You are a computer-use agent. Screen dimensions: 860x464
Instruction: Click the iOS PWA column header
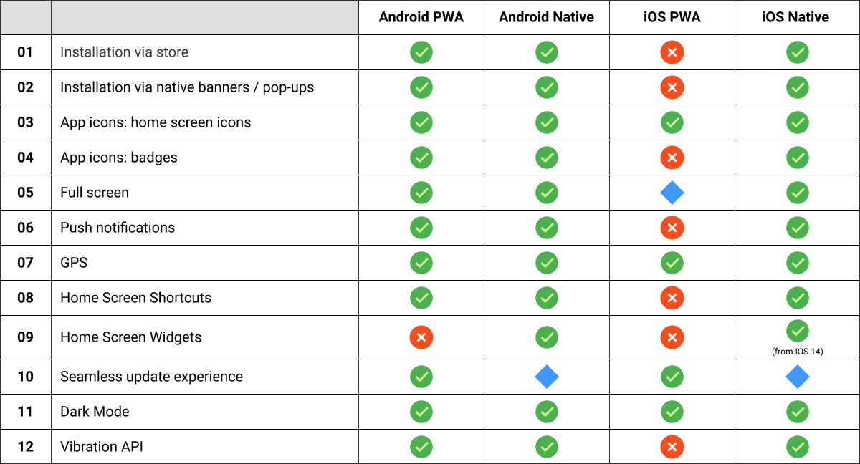[x=672, y=18]
